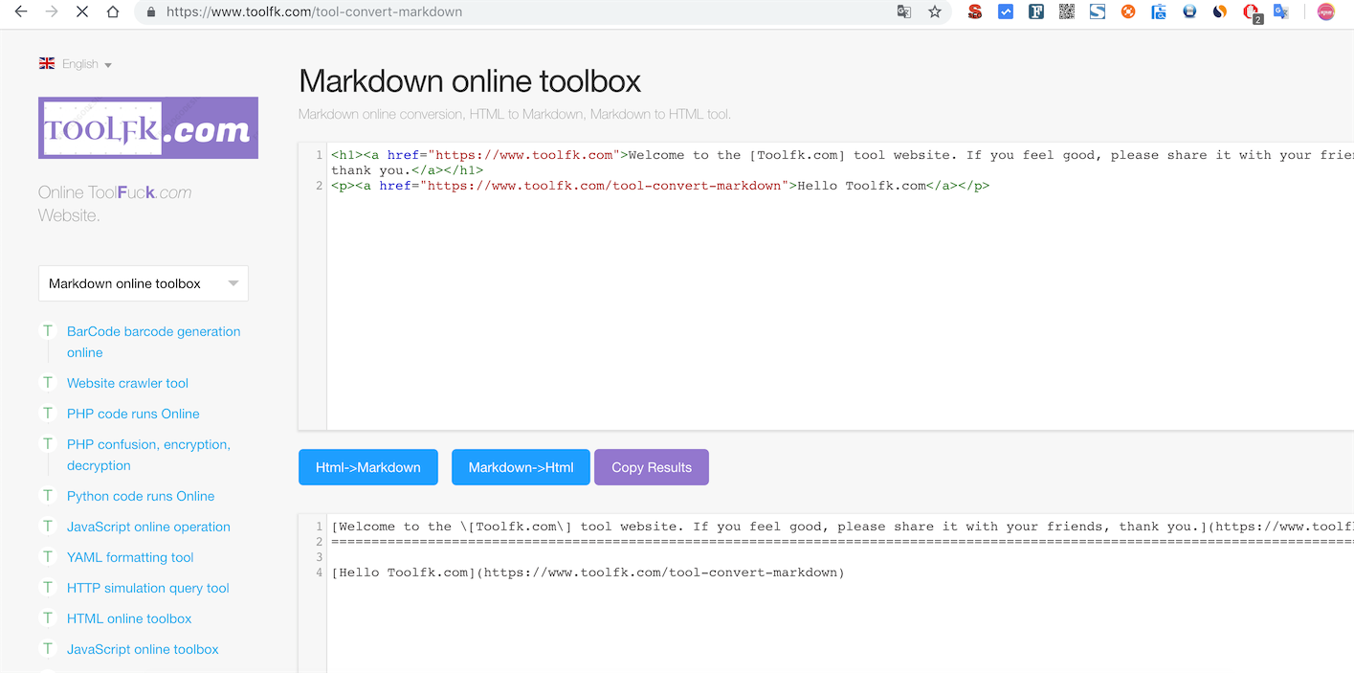Click the British flag language icon
Image resolution: width=1354 pixels, height=673 pixels.
[46, 62]
